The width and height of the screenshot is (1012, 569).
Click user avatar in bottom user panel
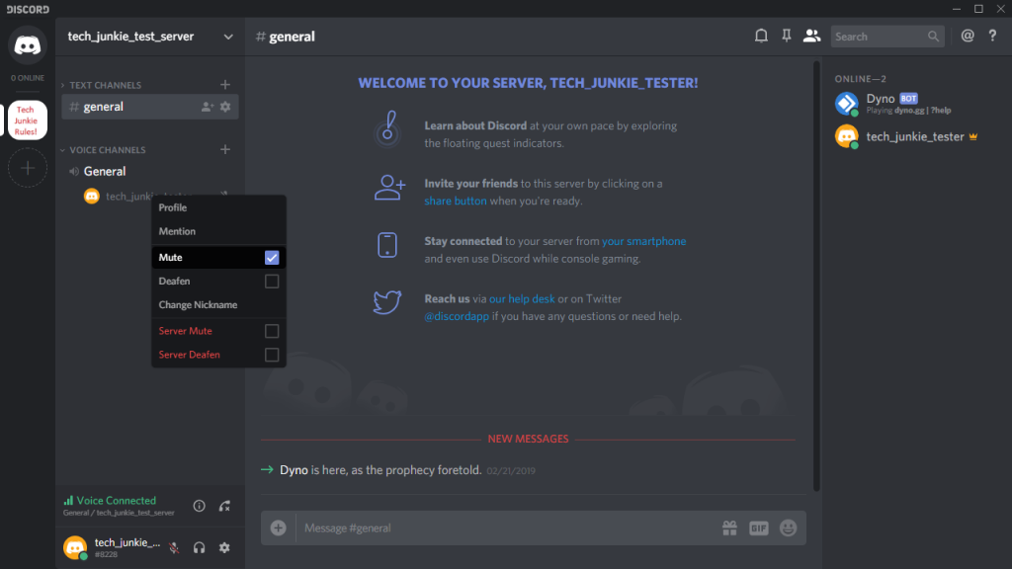tap(75, 547)
